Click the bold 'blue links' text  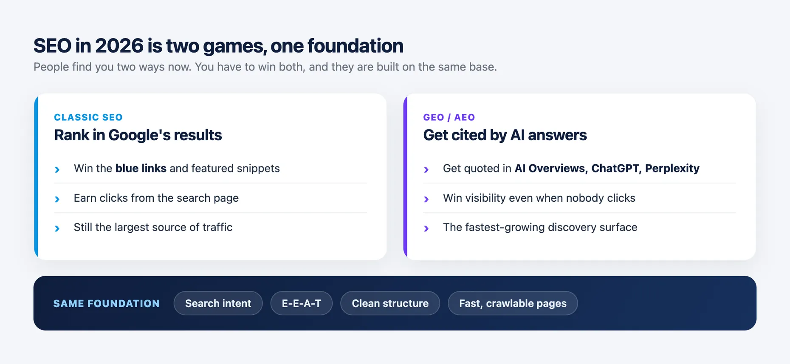coord(141,168)
